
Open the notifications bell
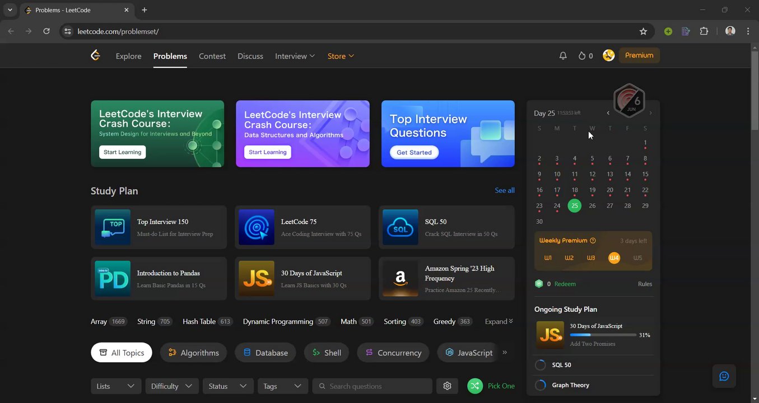pyautogui.click(x=563, y=55)
